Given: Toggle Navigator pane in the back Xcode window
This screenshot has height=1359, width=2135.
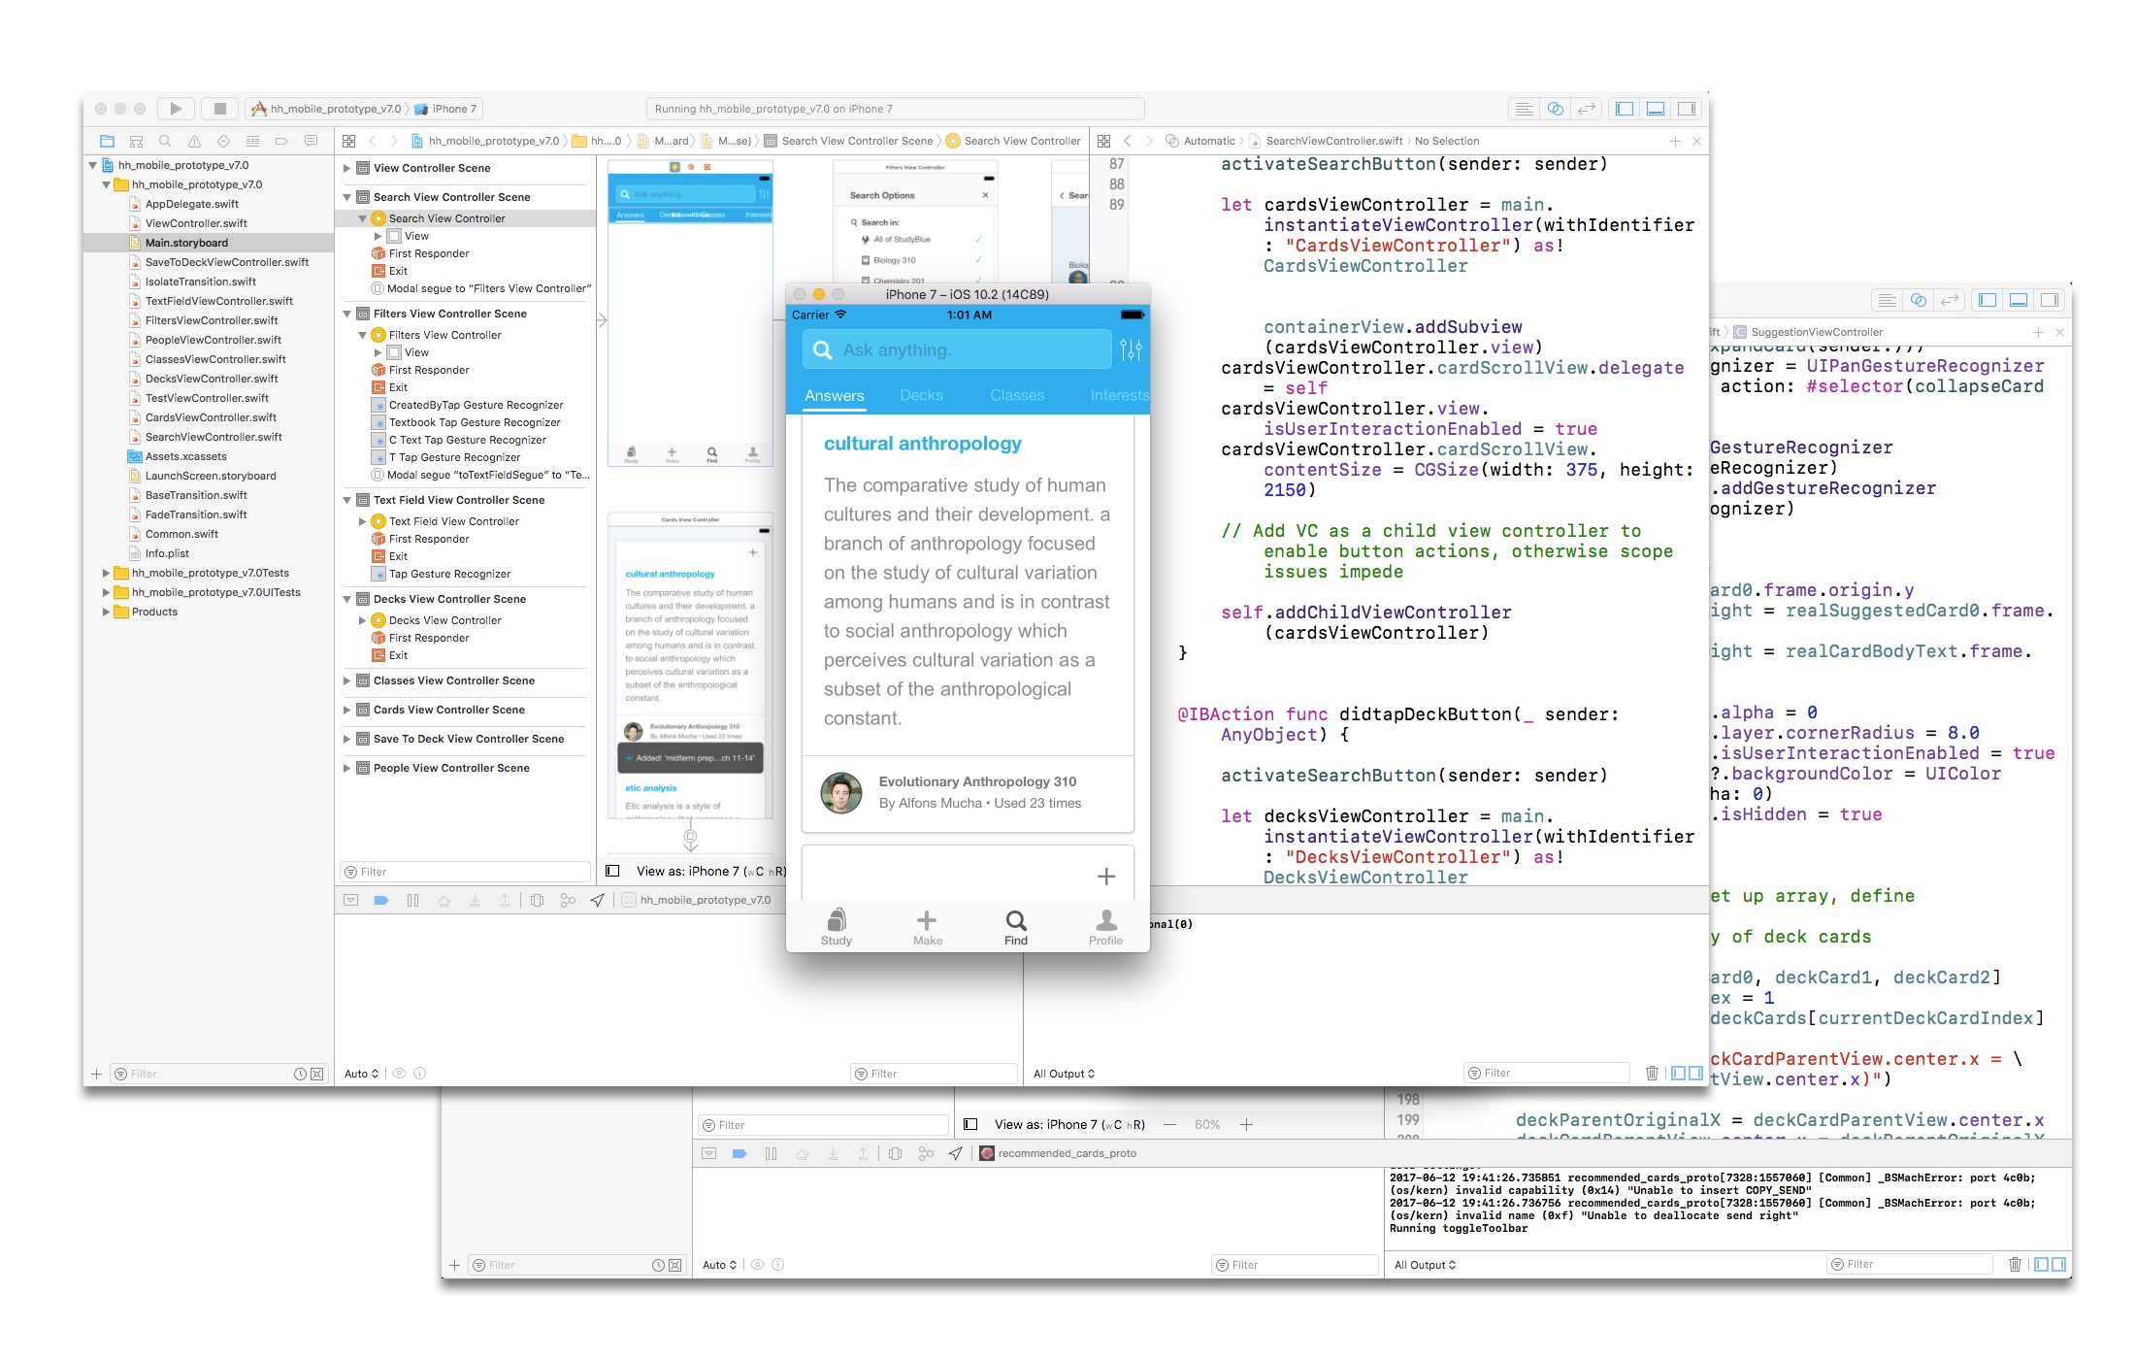Looking at the screenshot, I should coord(1987,300).
